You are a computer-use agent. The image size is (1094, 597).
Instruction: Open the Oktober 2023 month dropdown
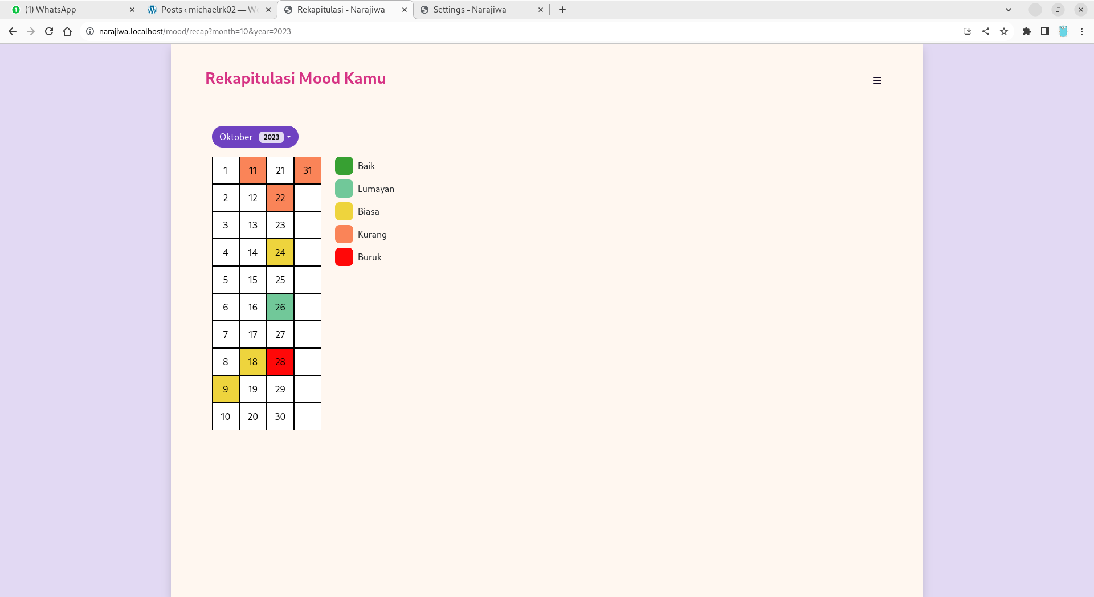click(255, 137)
